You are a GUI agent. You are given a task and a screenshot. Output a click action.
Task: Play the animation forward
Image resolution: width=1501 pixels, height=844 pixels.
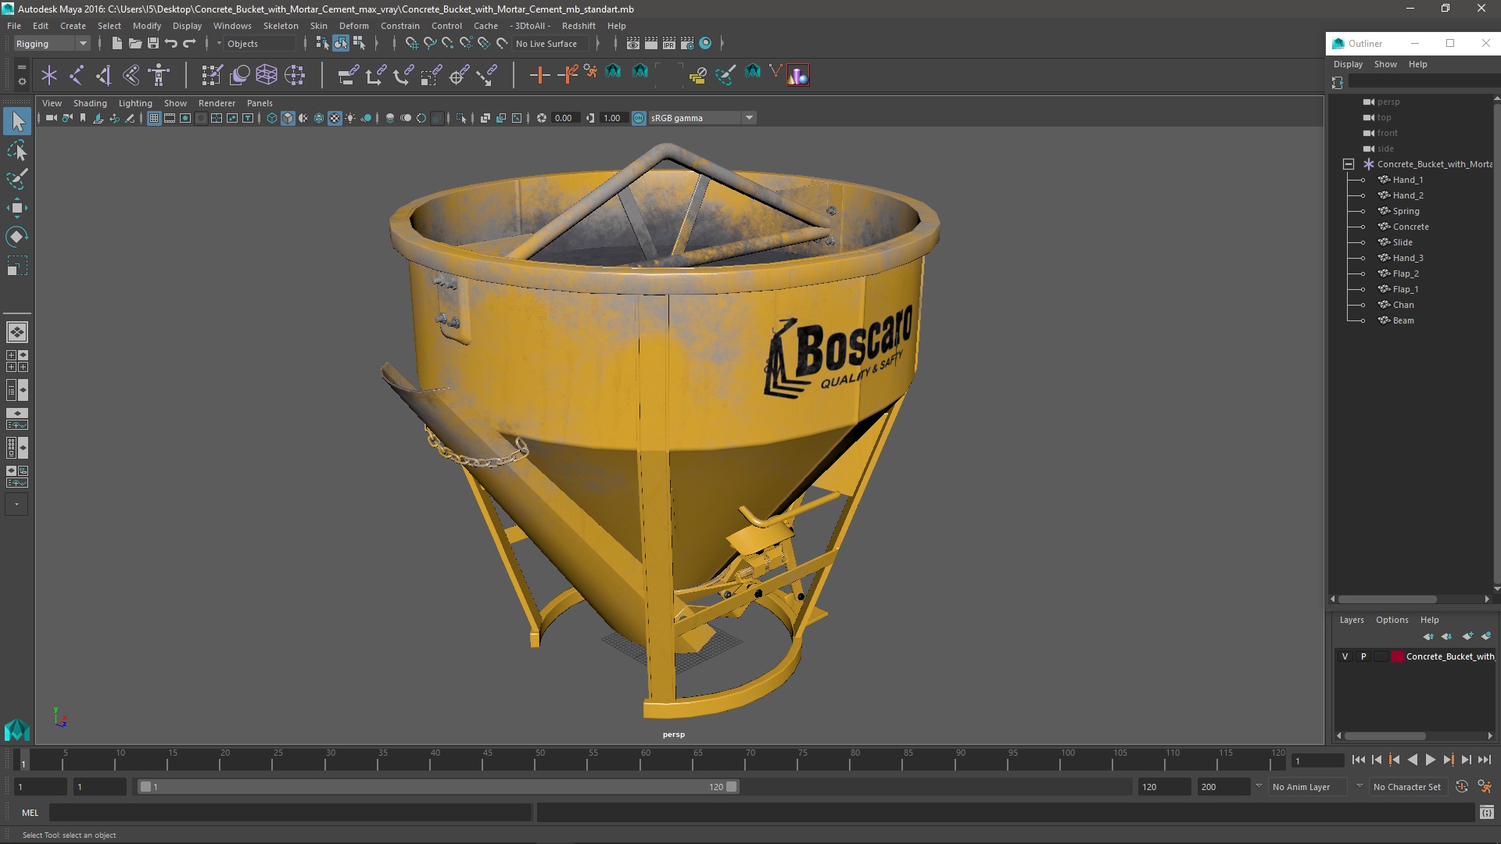pos(1430,760)
